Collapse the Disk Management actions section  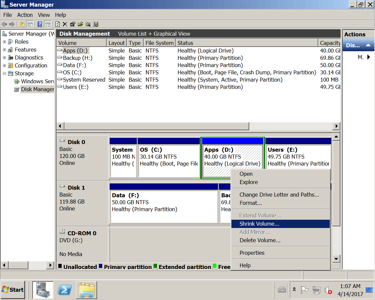pos(368,45)
